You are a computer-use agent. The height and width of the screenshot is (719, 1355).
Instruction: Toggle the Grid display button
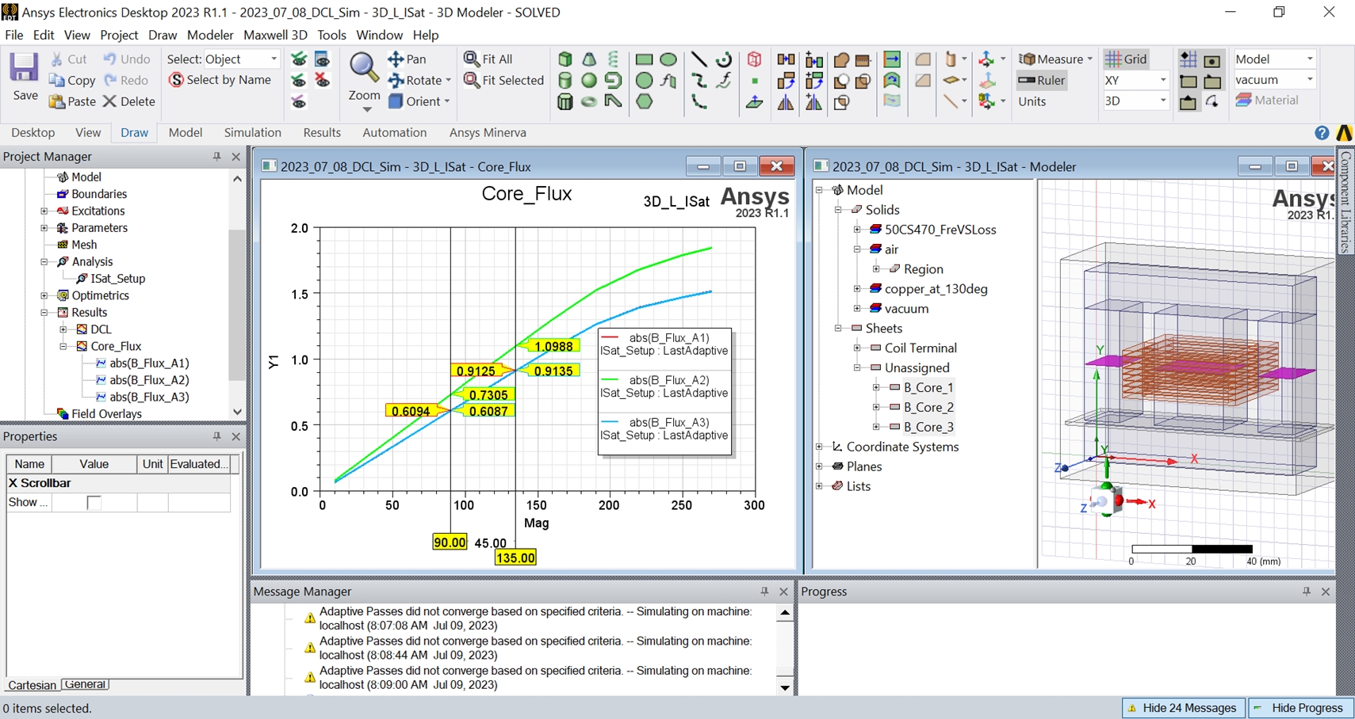coord(1126,59)
